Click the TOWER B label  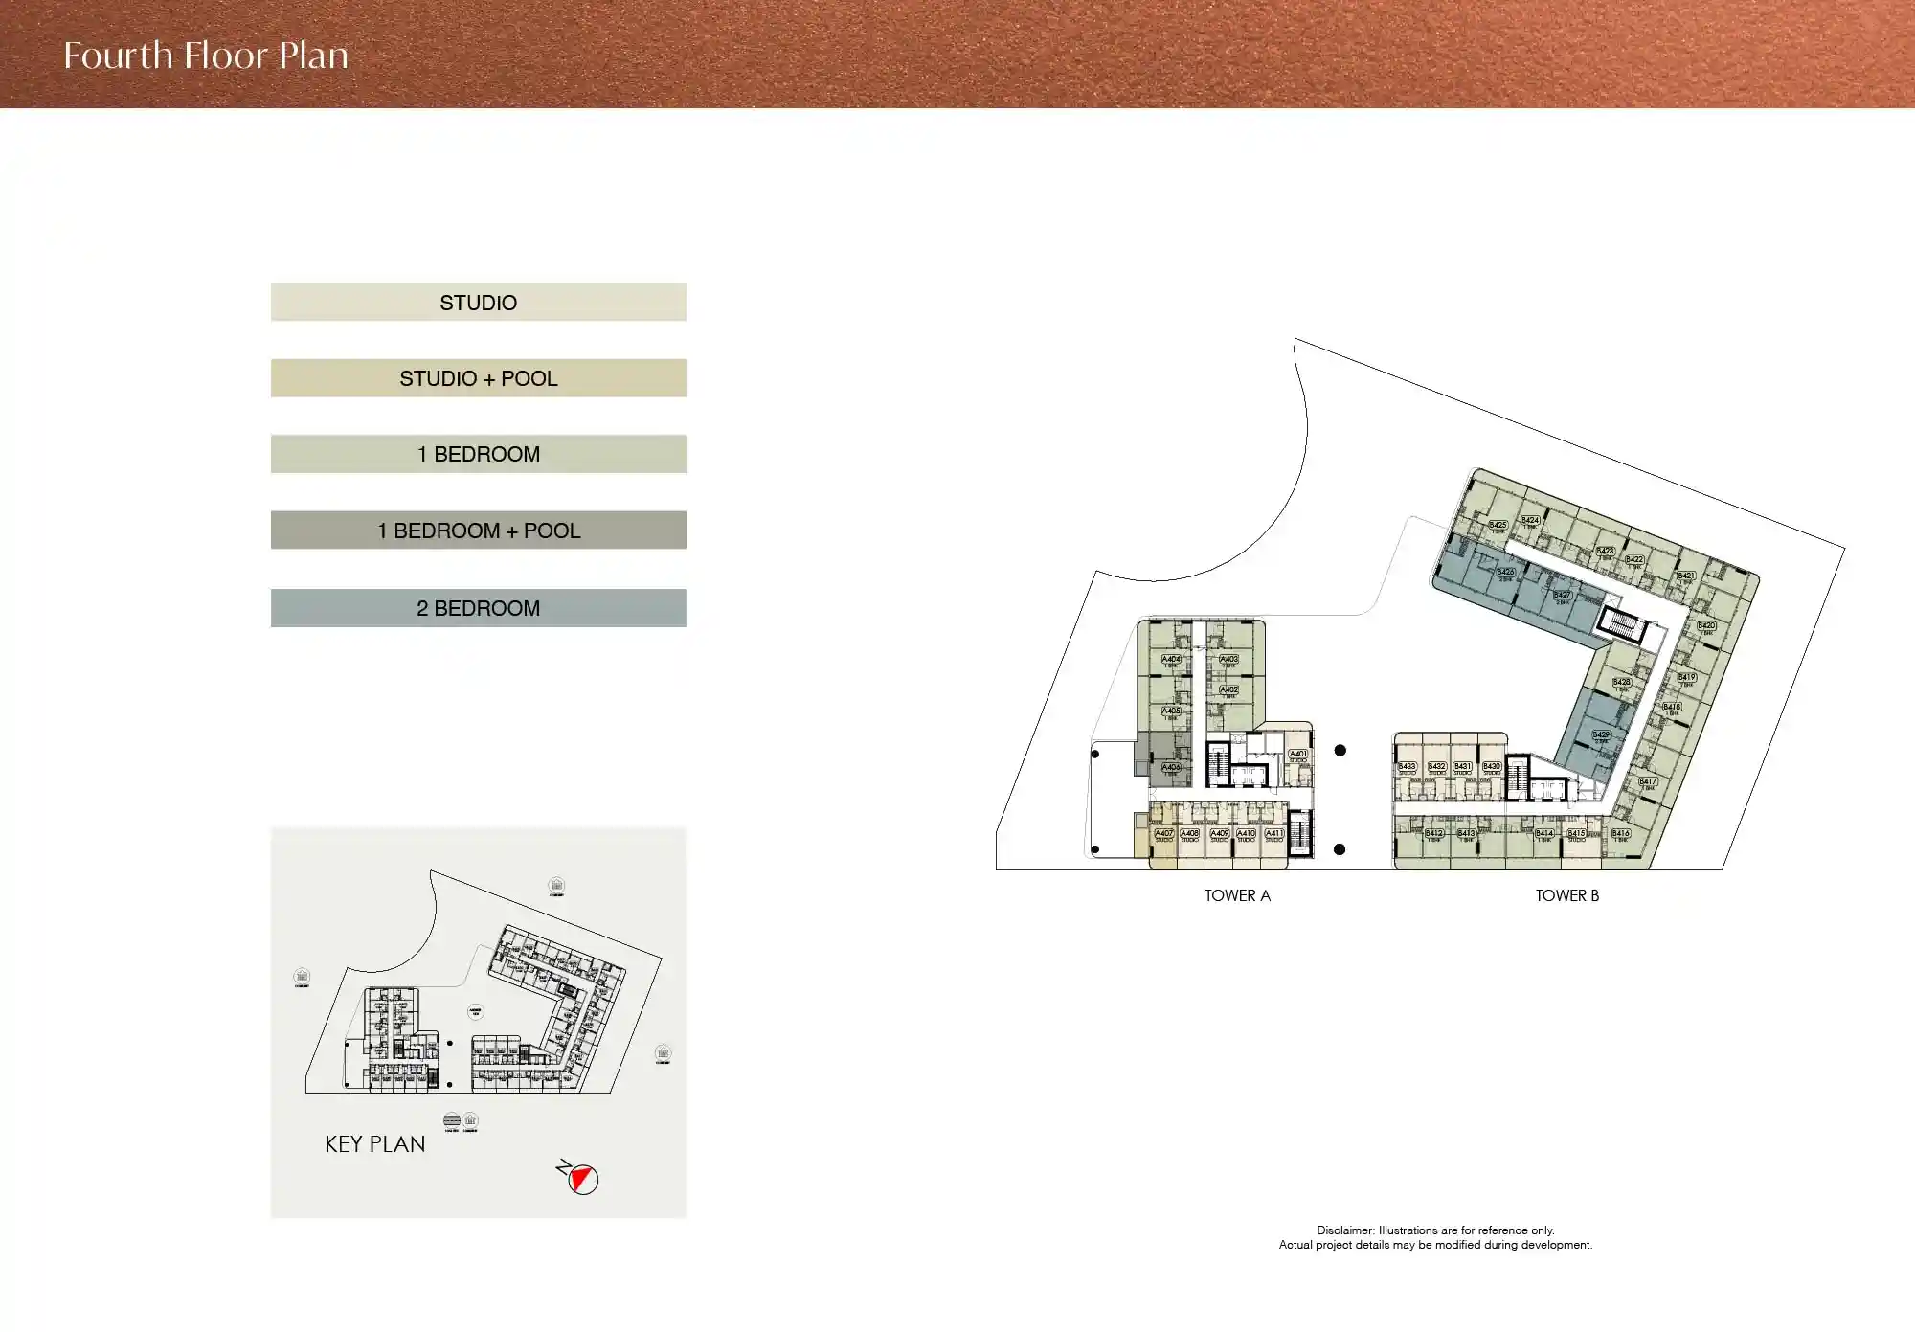(1566, 896)
